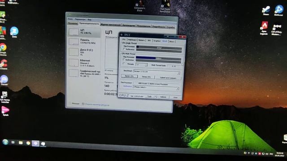287x161 pixels.
Task: Click the Windows Start orb on taskbar
Action: [x=5, y=142]
